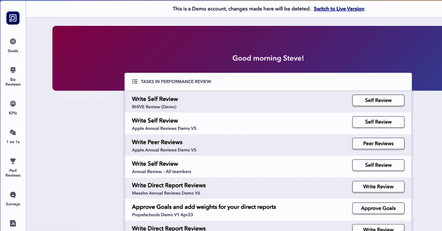This screenshot has height=231, width=442.
Task: Click the Peoplebox logo at top of sidebar
Action: coord(13,17)
